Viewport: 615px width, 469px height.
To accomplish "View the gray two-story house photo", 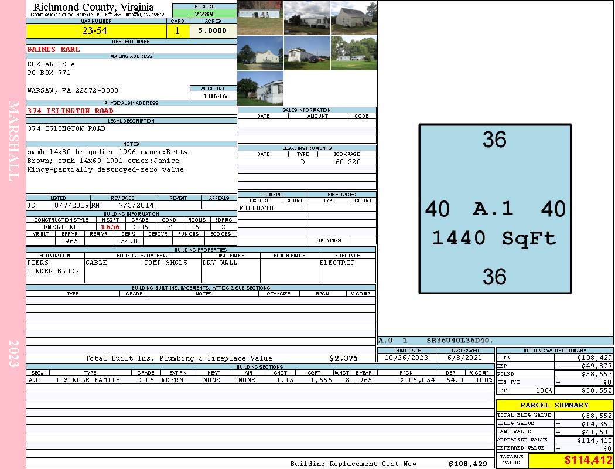I will click(354, 18).
